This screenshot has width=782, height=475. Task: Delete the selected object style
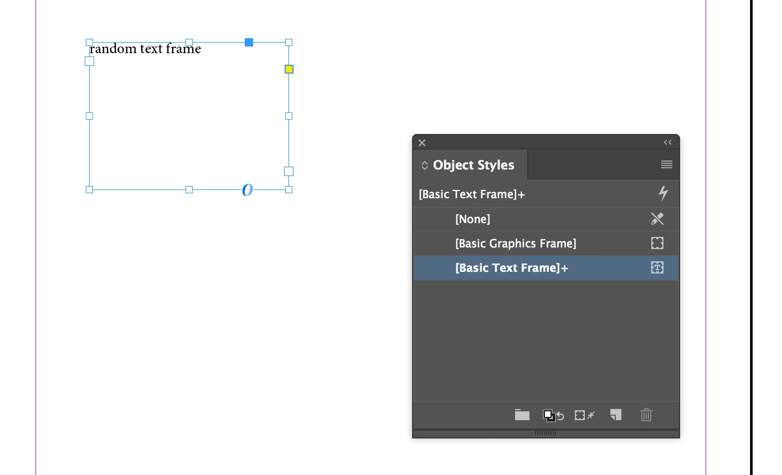point(646,415)
